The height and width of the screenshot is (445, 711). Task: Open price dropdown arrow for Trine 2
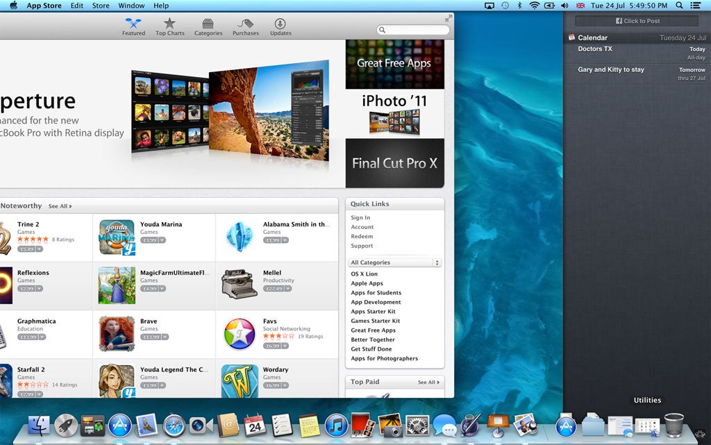coord(40,249)
